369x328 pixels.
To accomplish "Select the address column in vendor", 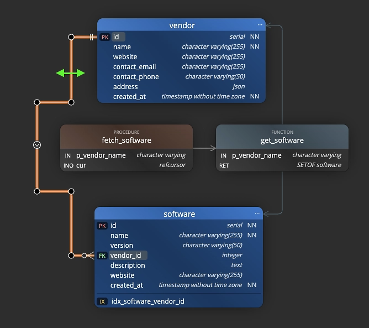I will pyautogui.click(x=181, y=86).
